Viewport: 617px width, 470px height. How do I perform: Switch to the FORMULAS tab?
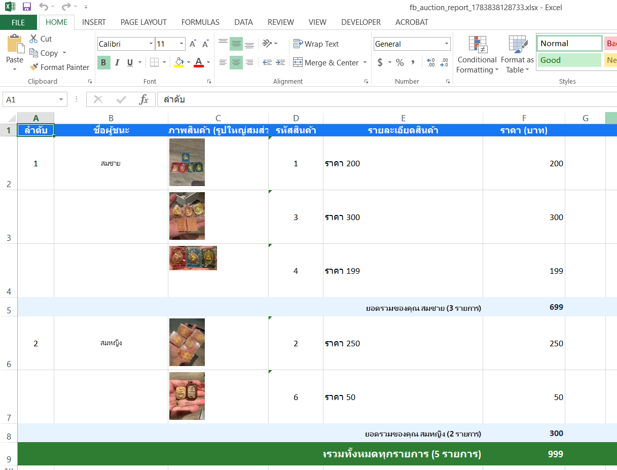pyautogui.click(x=200, y=22)
